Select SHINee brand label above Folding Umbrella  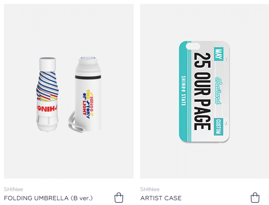13,189
